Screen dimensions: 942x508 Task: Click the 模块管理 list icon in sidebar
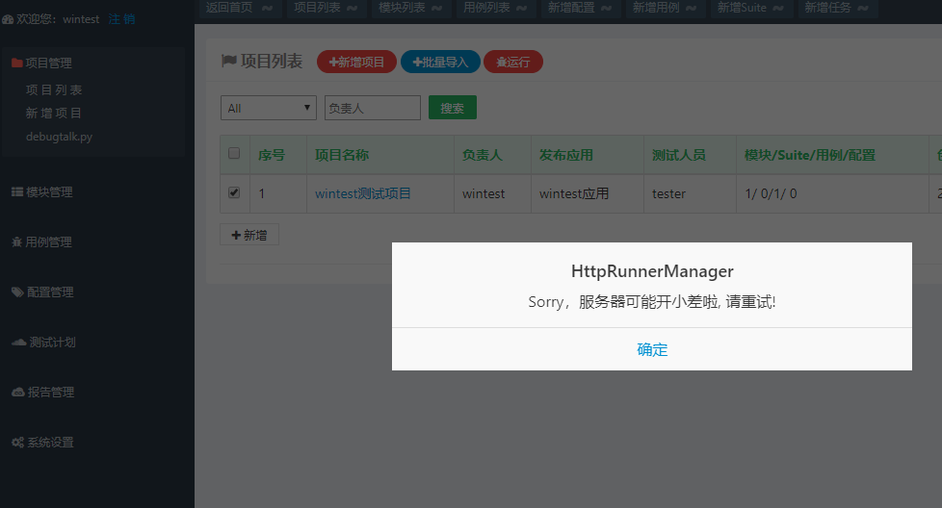click(17, 192)
